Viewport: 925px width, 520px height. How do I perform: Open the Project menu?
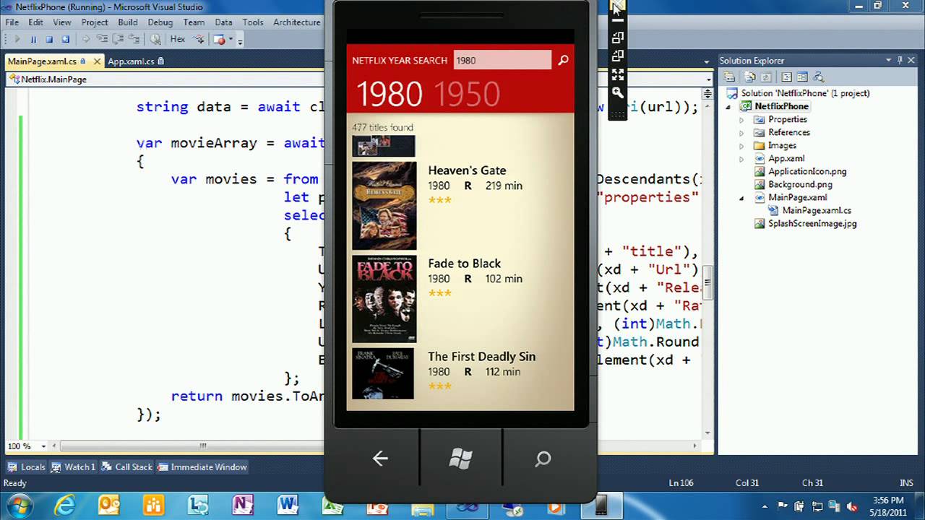click(95, 22)
